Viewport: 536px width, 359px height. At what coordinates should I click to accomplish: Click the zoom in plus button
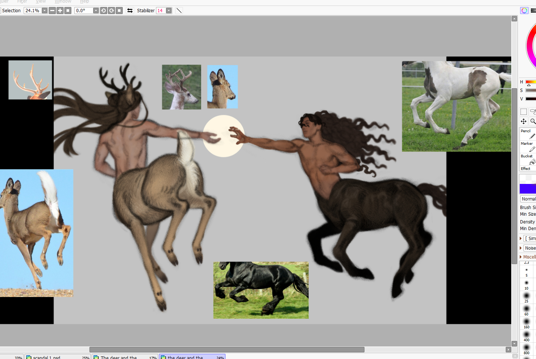tap(60, 11)
